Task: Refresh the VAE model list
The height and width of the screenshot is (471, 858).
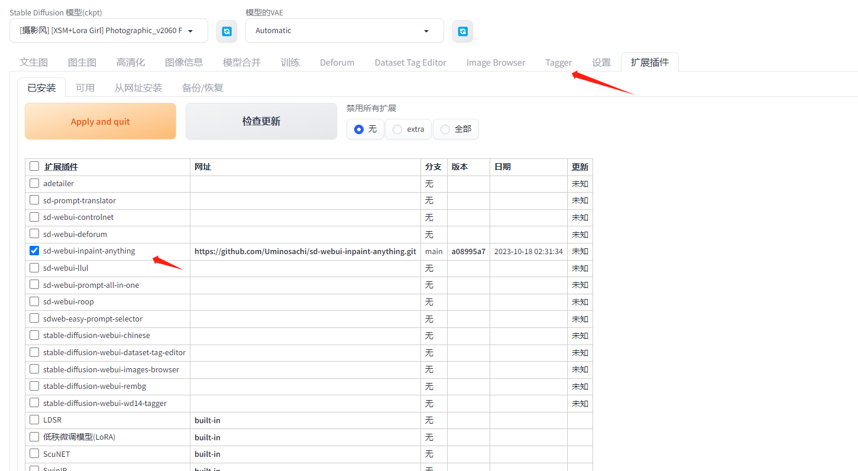Action: click(462, 31)
